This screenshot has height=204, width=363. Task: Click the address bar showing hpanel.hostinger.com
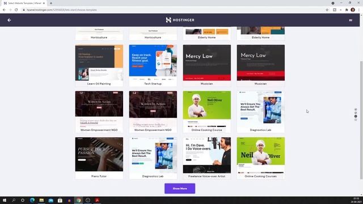[174, 10]
